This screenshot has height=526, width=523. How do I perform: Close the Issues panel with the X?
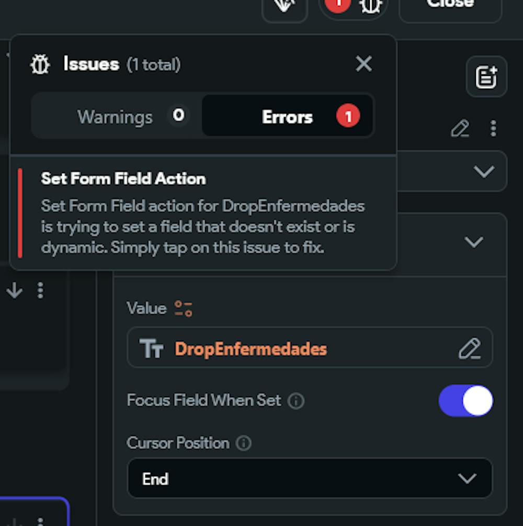(363, 64)
